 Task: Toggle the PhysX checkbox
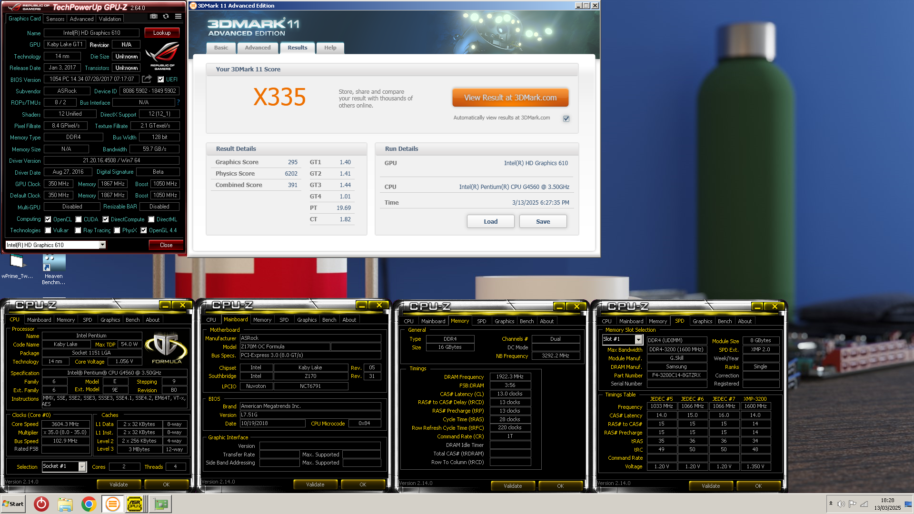[x=117, y=230]
